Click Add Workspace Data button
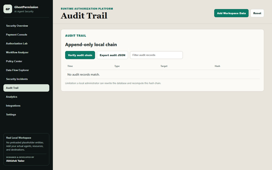The height and width of the screenshot is (170, 272). pos(231,13)
